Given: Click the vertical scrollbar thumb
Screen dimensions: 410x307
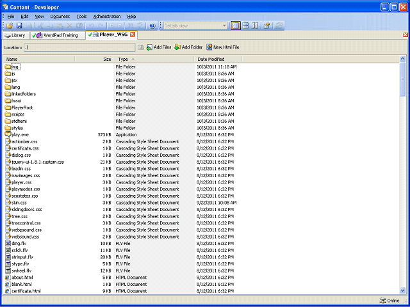Looking at the screenshot, I should click(403, 79).
